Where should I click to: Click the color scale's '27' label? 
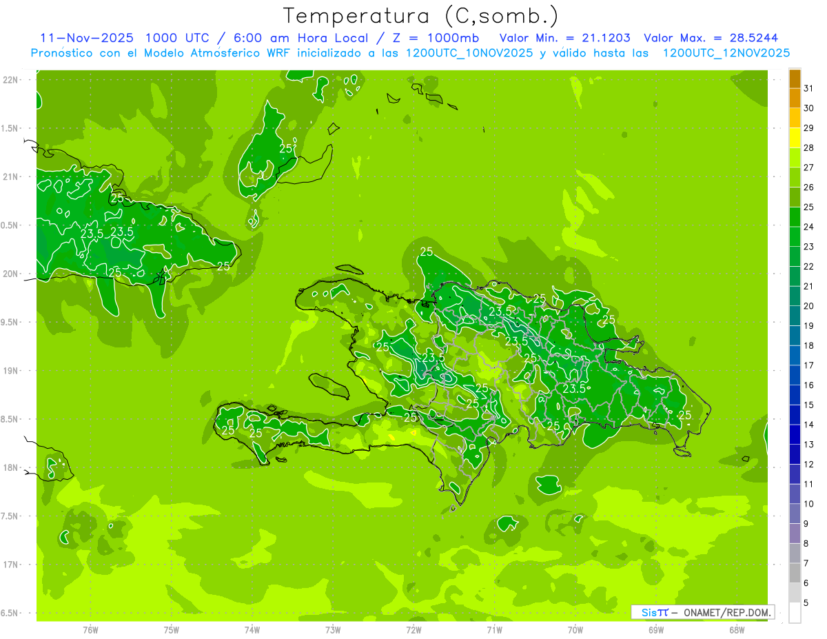809,168
